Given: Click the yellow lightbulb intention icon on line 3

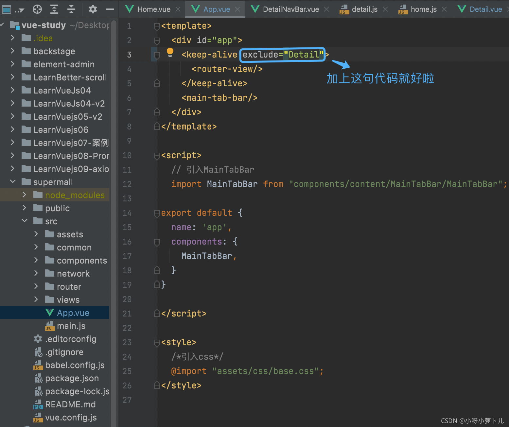Looking at the screenshot, I should tap(170, 52).
